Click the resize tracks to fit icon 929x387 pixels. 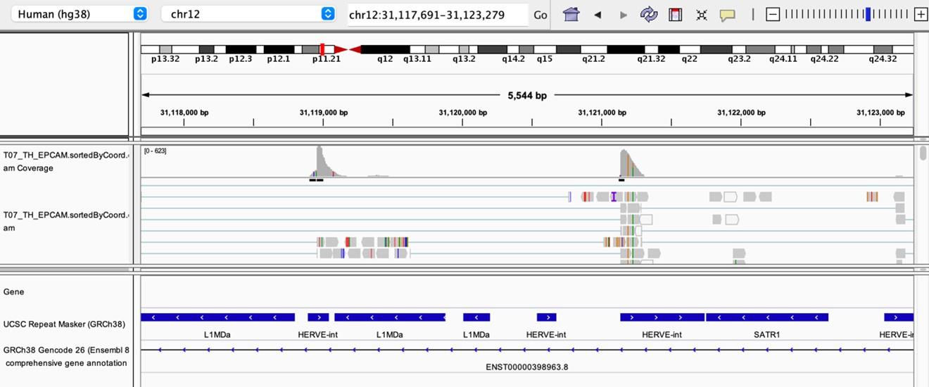(701, 15)
